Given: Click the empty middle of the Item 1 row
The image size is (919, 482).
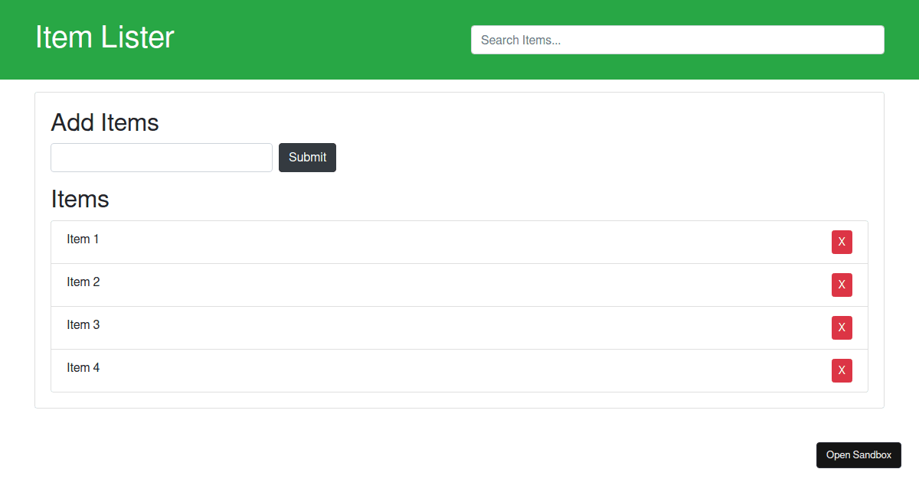Looking at the screenshot, I should click(459, 242).
